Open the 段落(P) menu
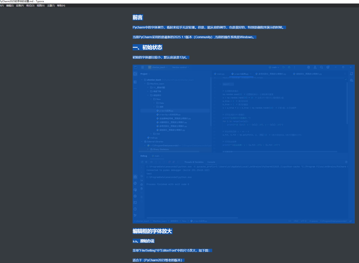359x263 pixels. [20, 6]
